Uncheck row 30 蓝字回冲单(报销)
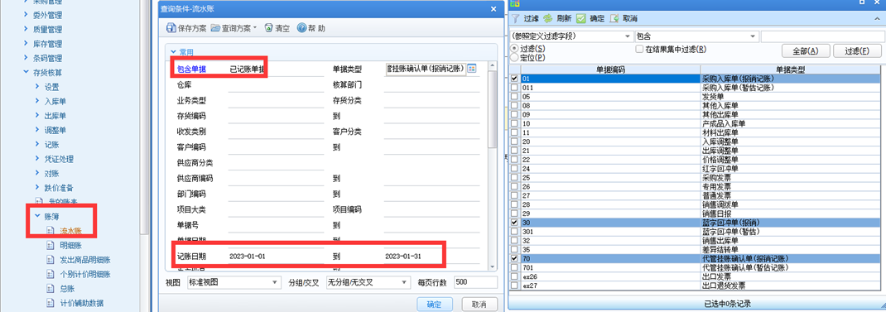This screenshot has width=886, height=312. (513, 223)
